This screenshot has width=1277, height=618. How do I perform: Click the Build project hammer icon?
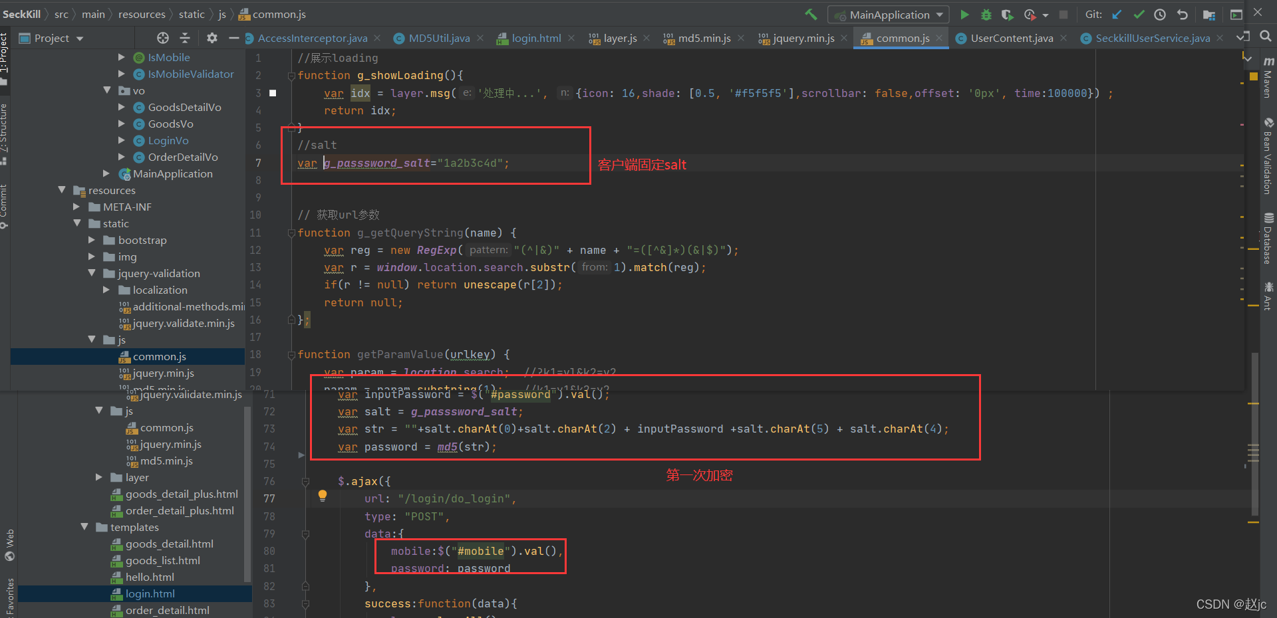coord(811,14)
